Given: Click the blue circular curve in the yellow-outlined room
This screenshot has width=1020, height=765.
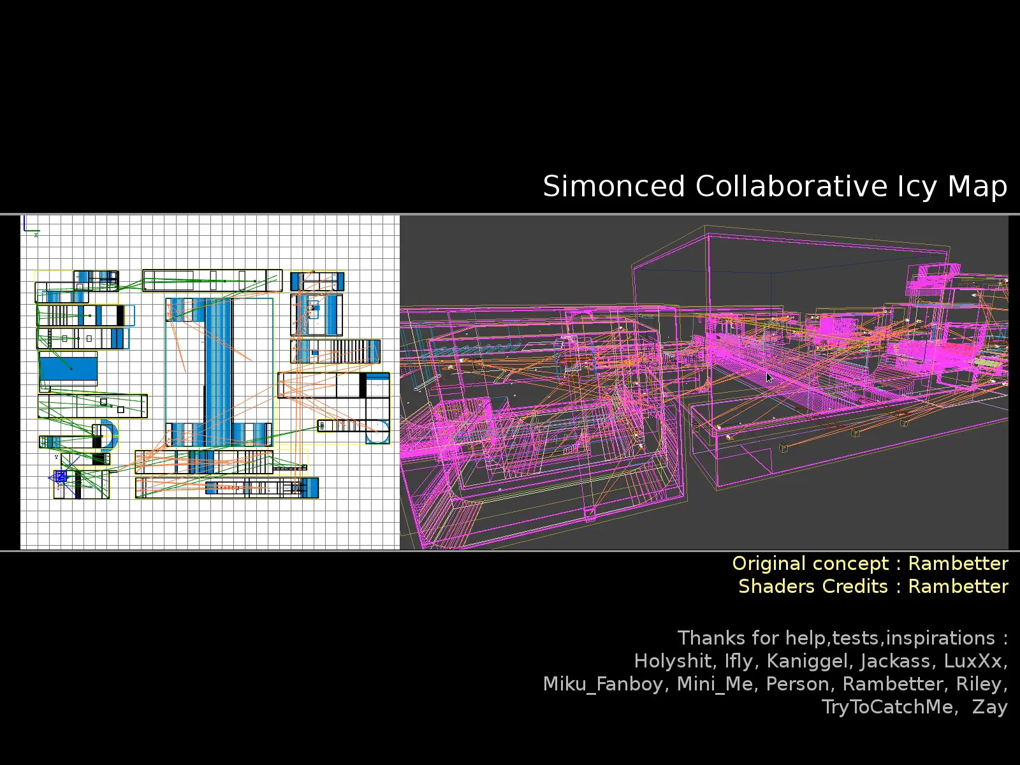Looking at the screenshot, I should point(378,432).
